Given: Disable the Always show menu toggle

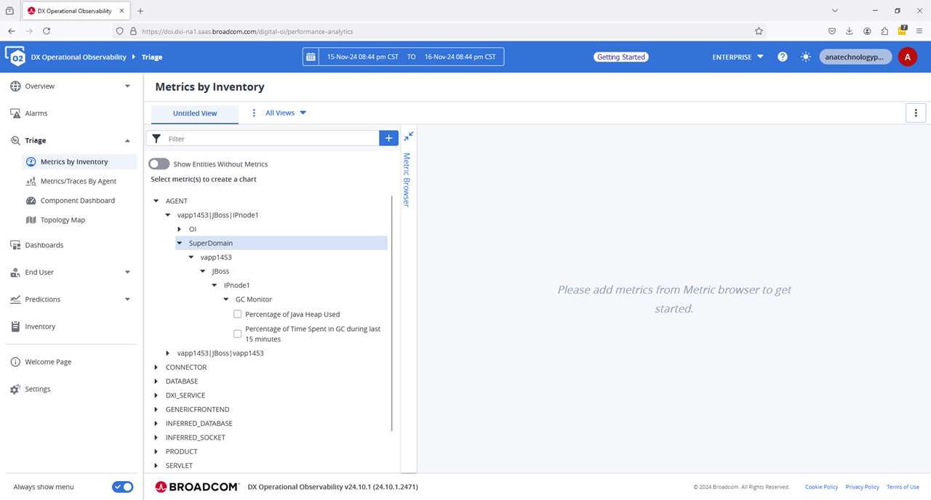Looking at the screenshot, I should 122,487.
